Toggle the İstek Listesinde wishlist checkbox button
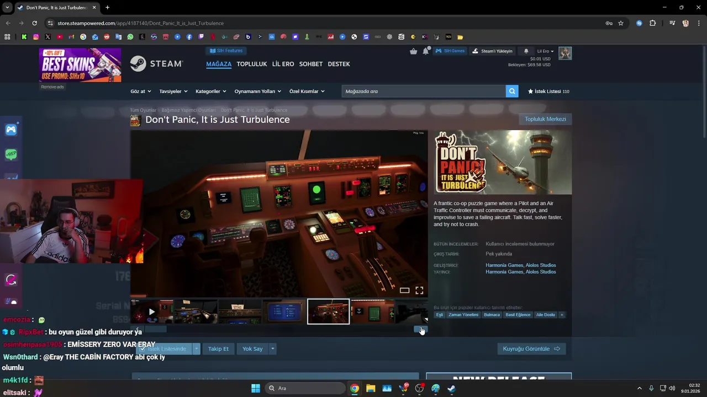 (163, 349)
